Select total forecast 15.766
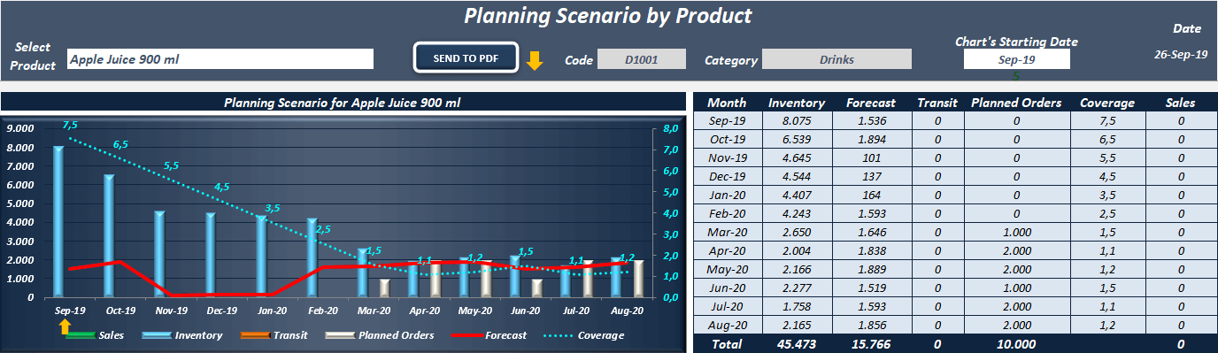The height and width of the screenshot is (353, 1218). click(871, 343)
